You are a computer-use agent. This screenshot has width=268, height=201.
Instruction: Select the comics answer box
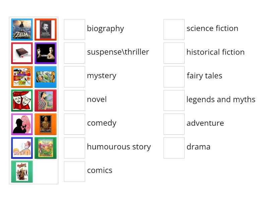pyautogui.click(x=74, y=171)
